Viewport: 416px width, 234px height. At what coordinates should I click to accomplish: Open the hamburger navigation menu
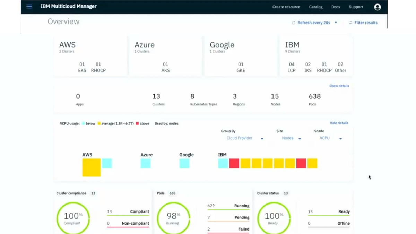pyautogui.click(x=29, y=7)
